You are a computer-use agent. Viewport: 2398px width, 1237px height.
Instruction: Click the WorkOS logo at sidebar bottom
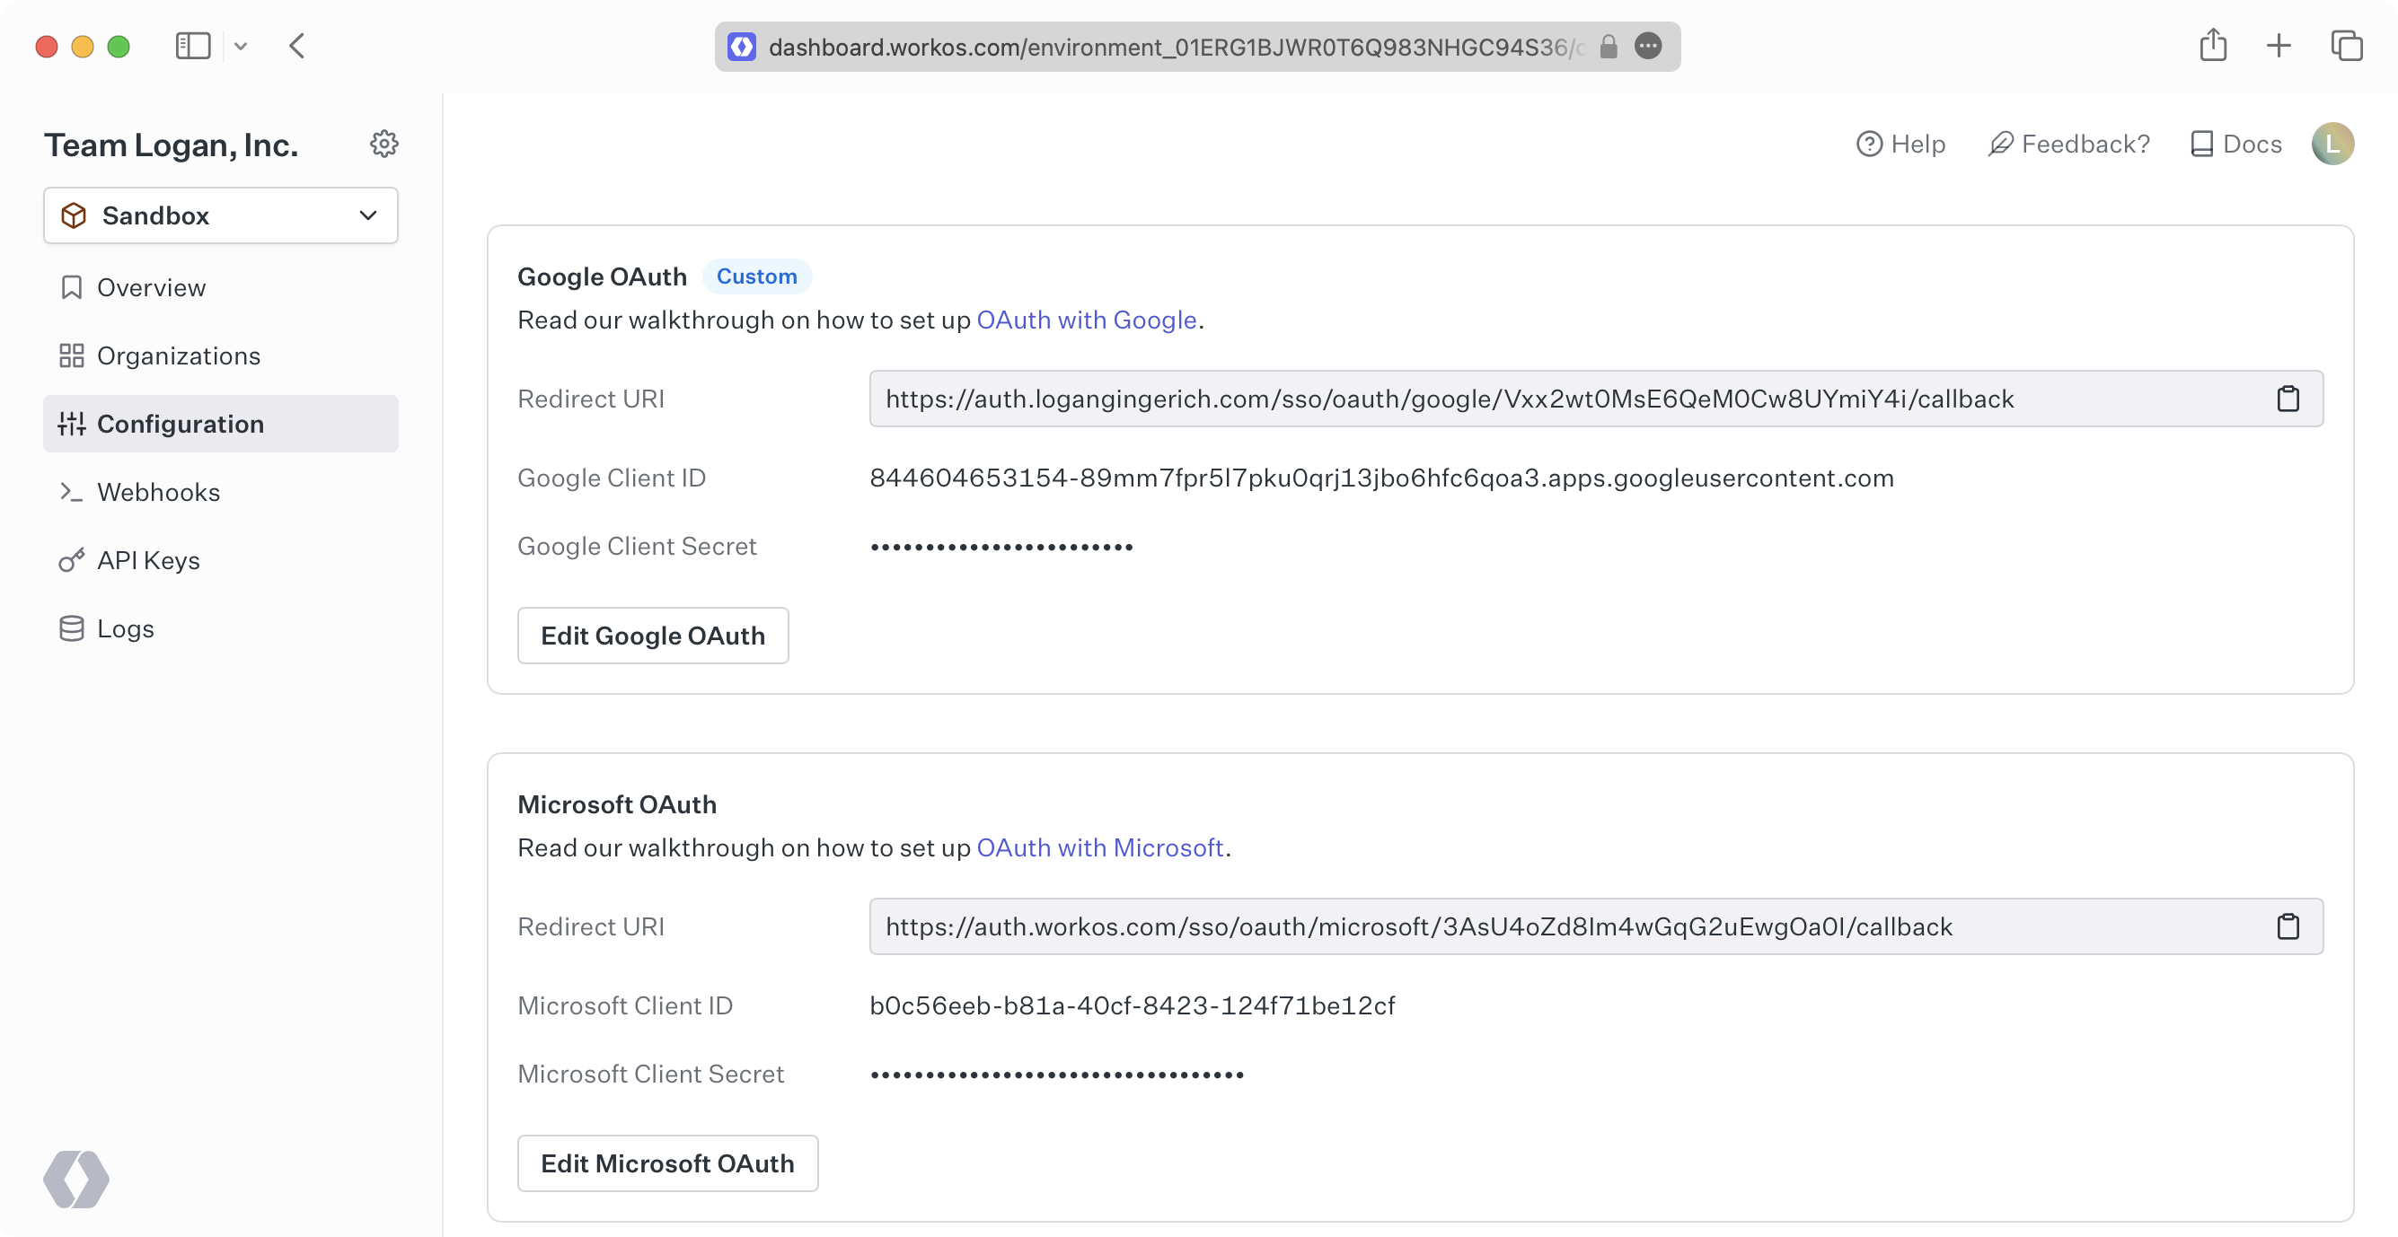pyautogui.click(x=76, y=1180)
